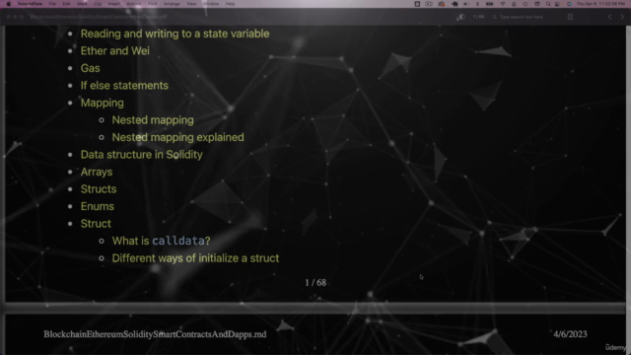Click the 'Enums' list item

[x=97, y=206]
